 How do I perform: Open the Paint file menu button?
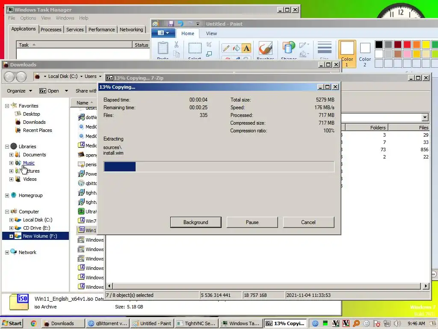tap(163, 33)
